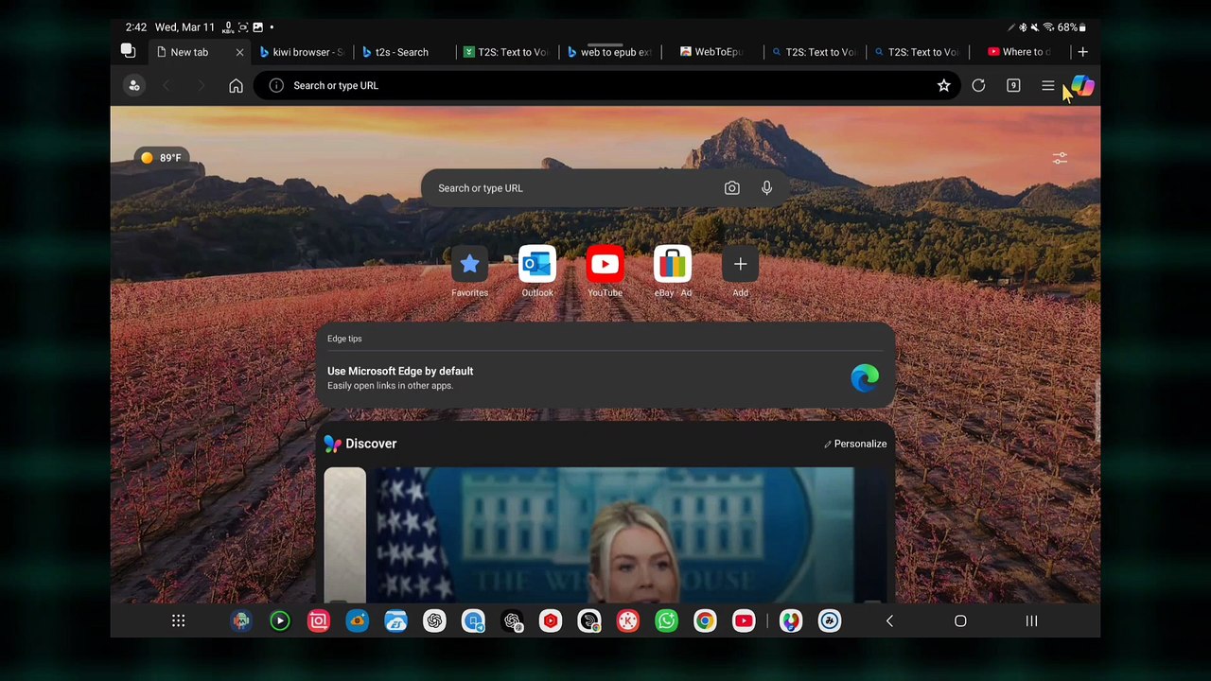This screenshot has width=1211, height=681.
Task: Search by image using the camera icon
Action: click(x=731, y=188)
